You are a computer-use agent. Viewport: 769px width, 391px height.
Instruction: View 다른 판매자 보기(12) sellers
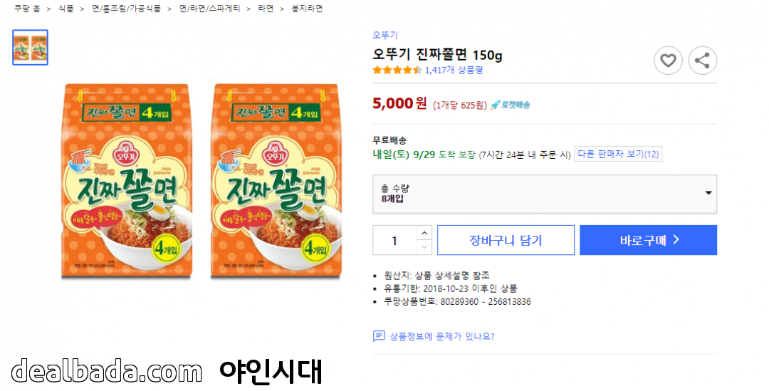[x=618, y=154]
